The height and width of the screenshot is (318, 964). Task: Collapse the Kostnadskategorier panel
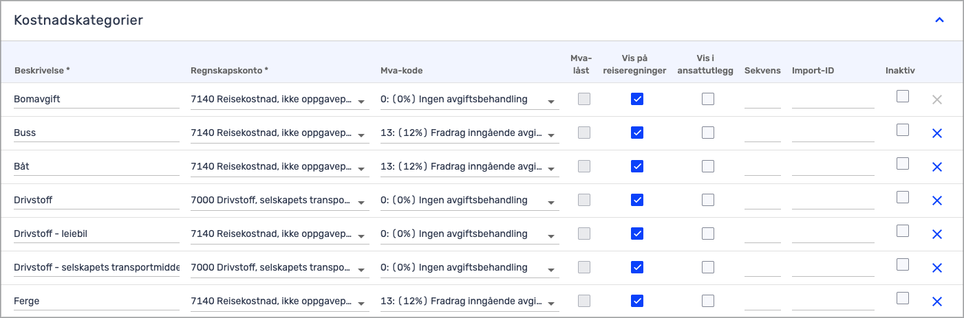coord(939,20)
